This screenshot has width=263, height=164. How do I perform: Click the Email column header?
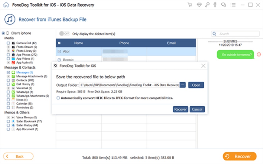pyautogui.click(x=171, y=43)
